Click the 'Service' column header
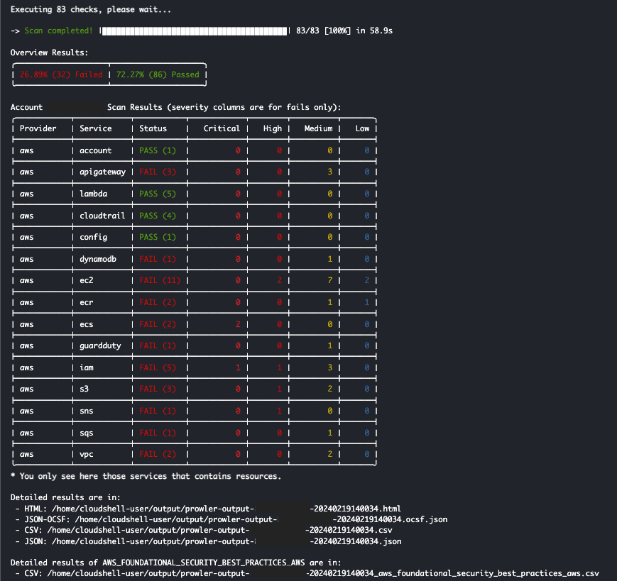 pyautogui.click(x=96, y=128)
